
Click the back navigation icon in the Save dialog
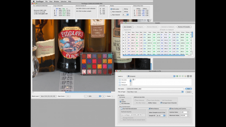pos(177,76)
